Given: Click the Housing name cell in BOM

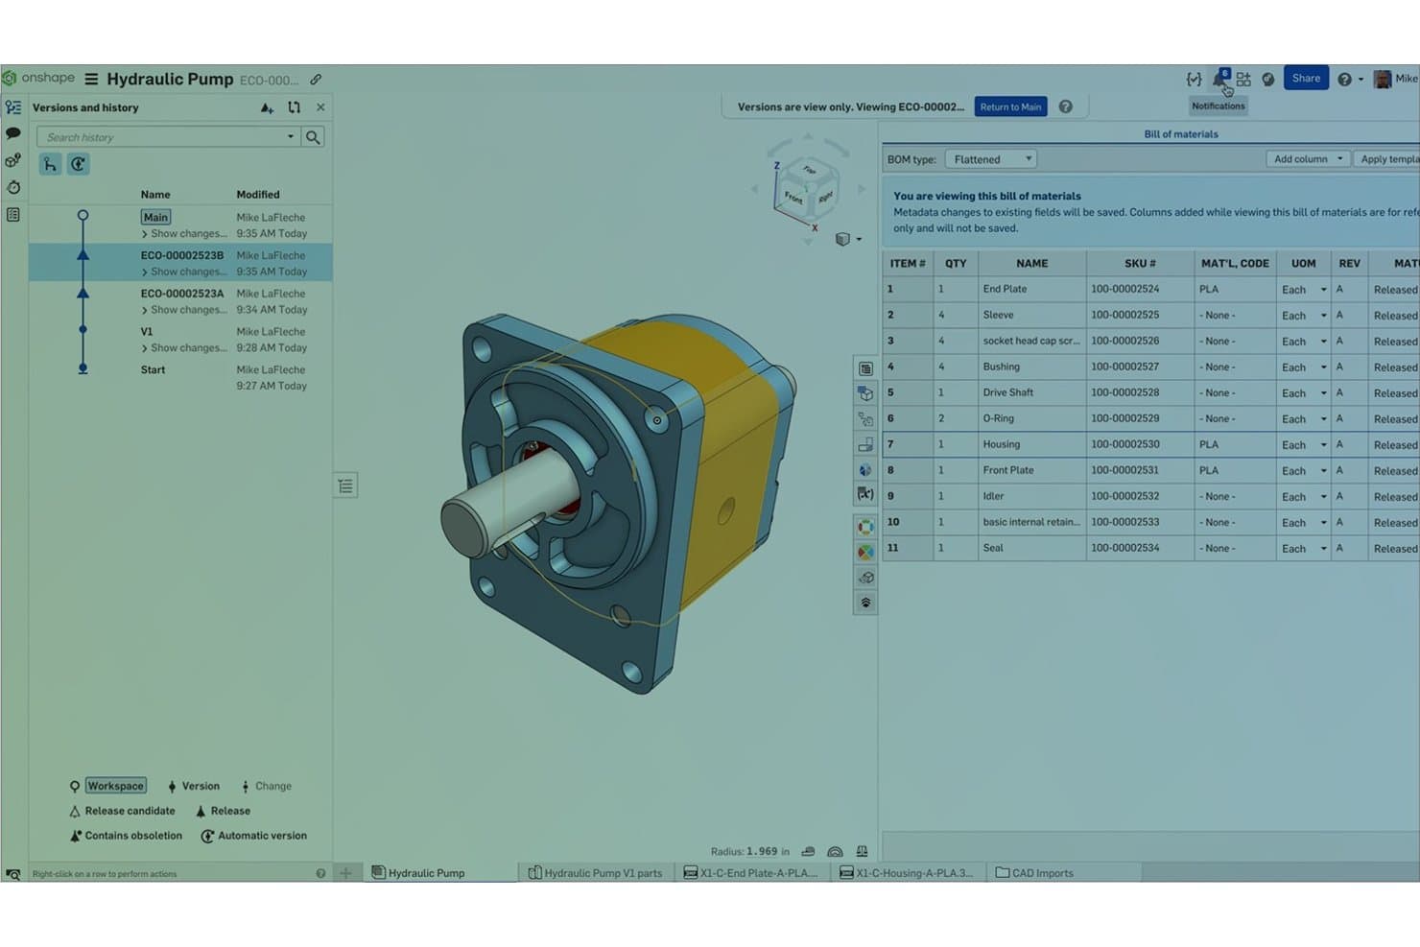Looking at the screenshot, I should 1031,444.
